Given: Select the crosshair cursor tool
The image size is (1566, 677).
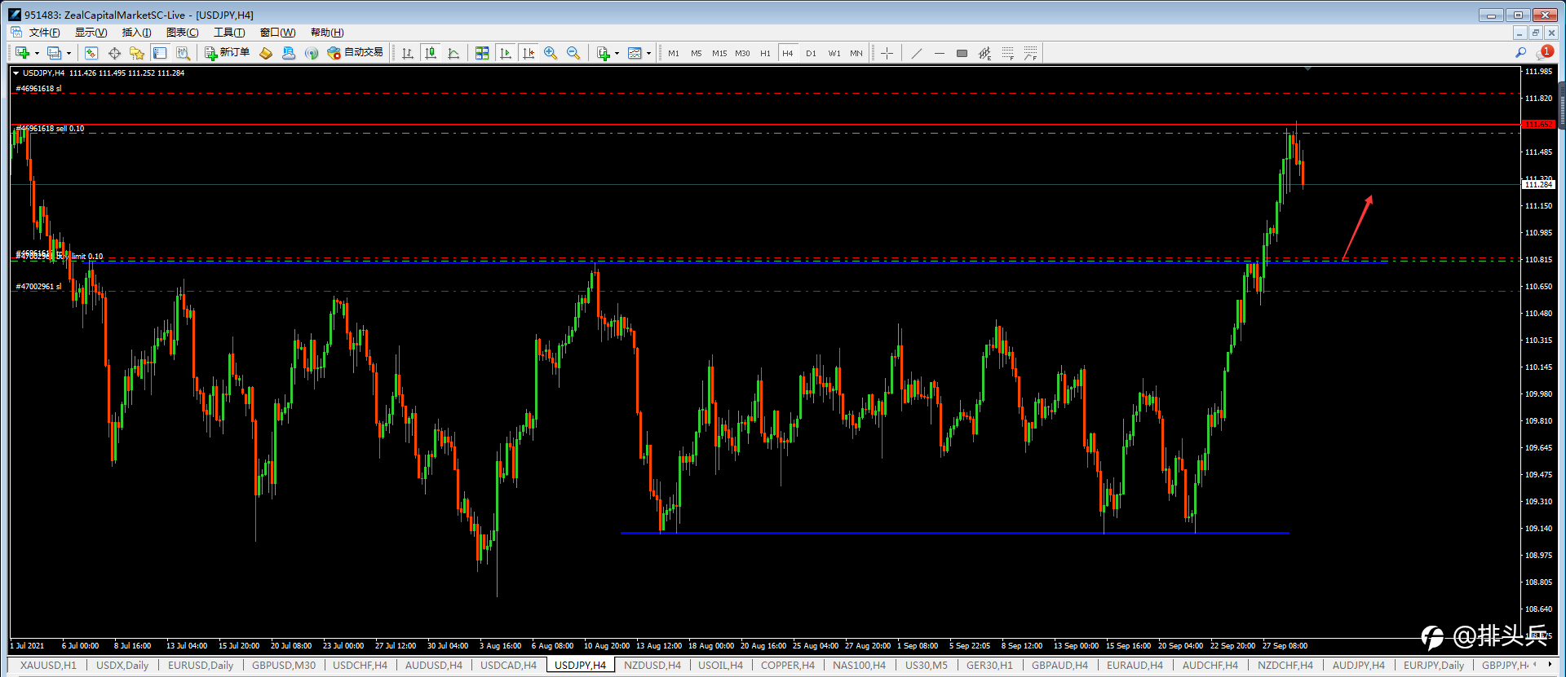Looking at the screenshot, I should [x=887, y=53].
